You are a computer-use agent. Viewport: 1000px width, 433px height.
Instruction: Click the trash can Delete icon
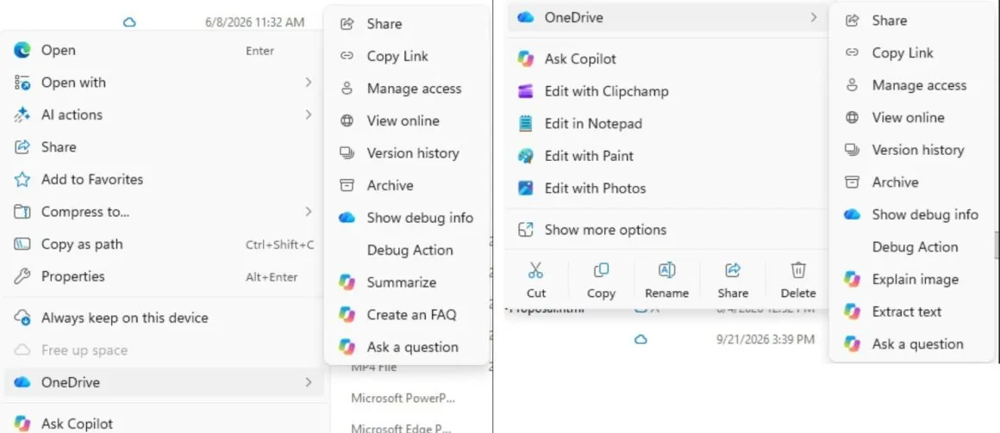click(x=798, y=270)
